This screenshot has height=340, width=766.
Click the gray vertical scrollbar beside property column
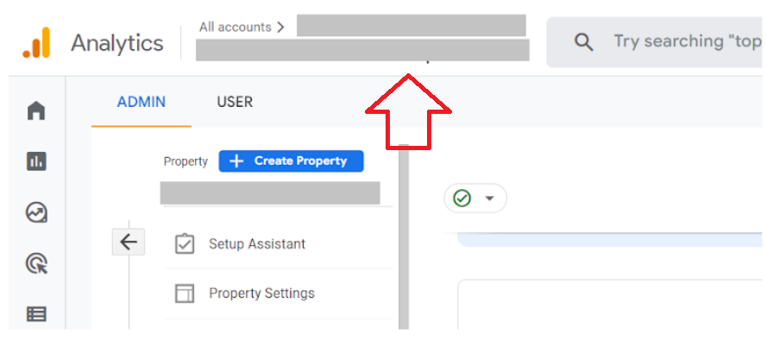pos(404,237)
